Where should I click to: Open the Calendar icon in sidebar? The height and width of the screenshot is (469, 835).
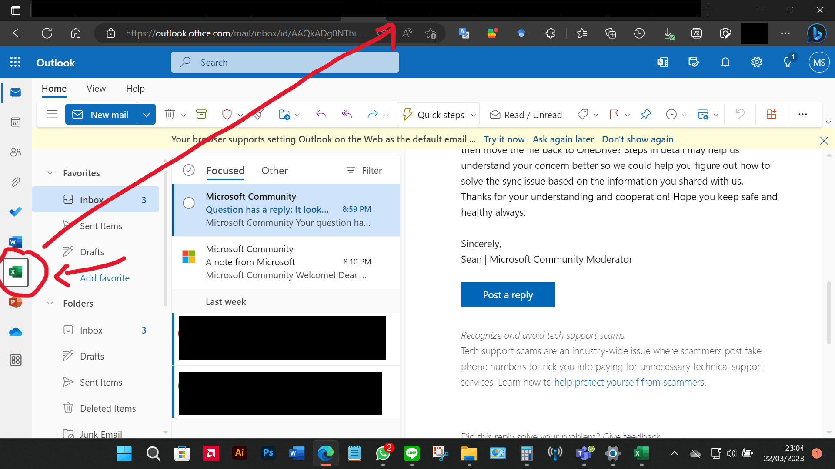[x=16, y=122]
